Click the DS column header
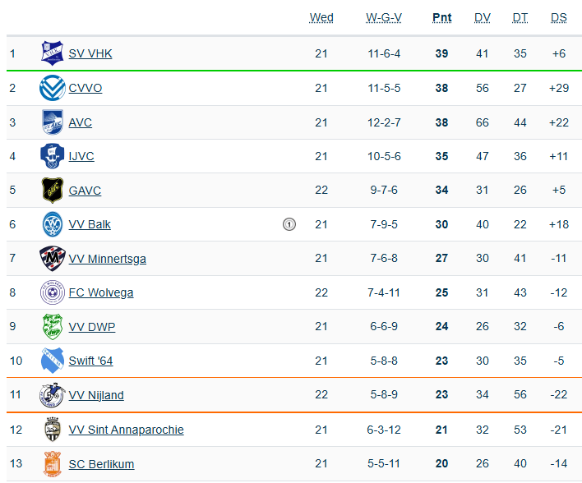Image resolution: width=582 pixels, height=483 pixels. click(559, 18)
